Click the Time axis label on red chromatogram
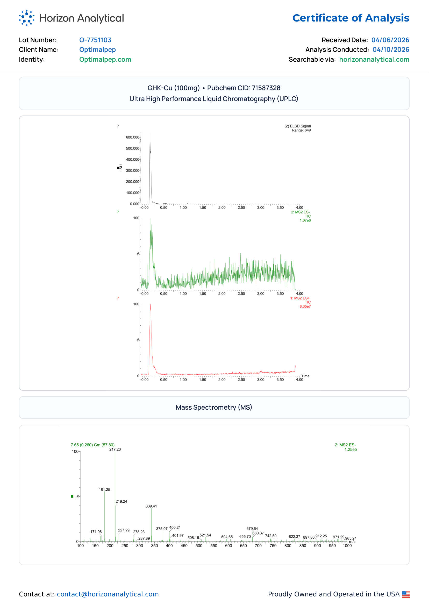The height and width of the screenshot is (606, 429). point(306,376)
